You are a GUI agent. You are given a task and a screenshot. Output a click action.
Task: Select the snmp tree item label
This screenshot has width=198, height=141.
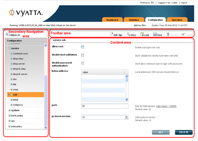16,90
